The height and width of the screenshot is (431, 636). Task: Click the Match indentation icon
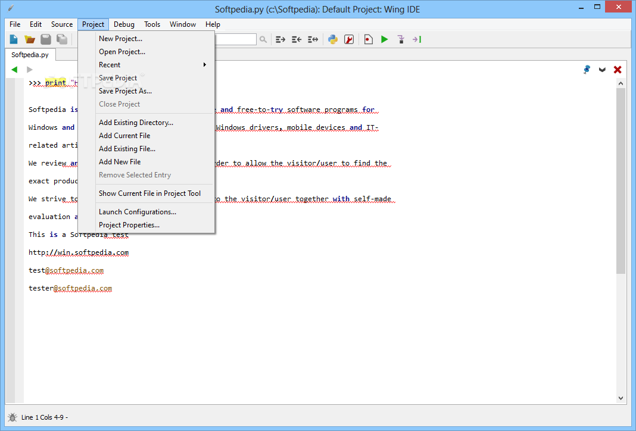pos(313,39)
